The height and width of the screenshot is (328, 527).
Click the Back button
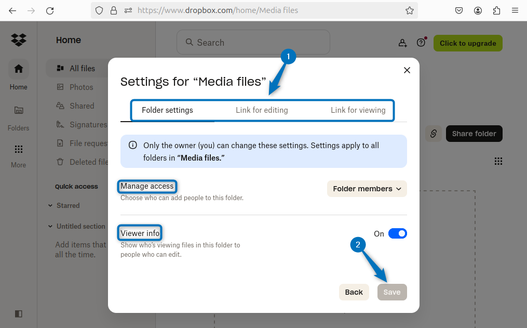point(354,292)
